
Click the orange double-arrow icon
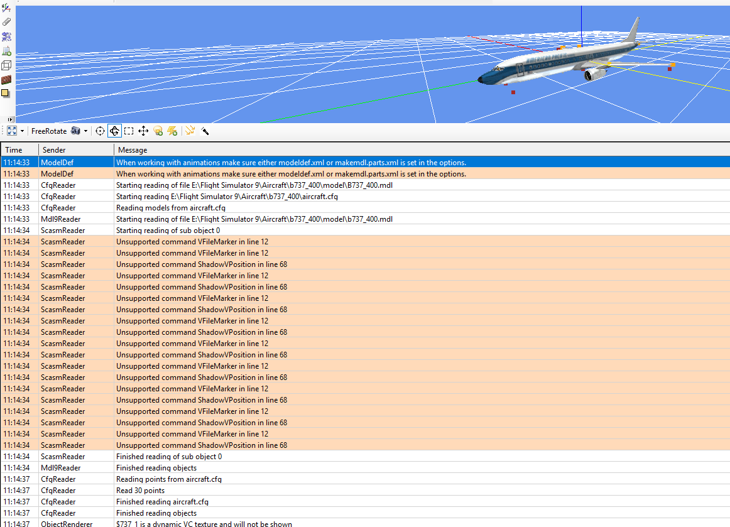pos(190,131)
